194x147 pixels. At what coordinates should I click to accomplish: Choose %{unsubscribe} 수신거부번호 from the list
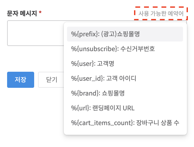pyautogui.click(x=125, y=49)
